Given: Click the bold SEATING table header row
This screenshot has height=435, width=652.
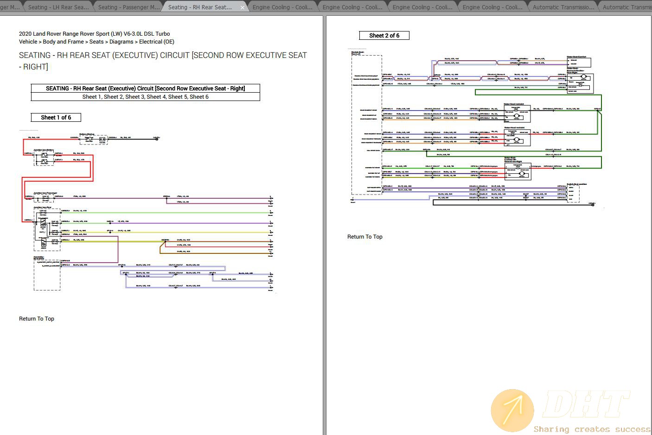Looking at the screenshot, I should click(146, 88).
